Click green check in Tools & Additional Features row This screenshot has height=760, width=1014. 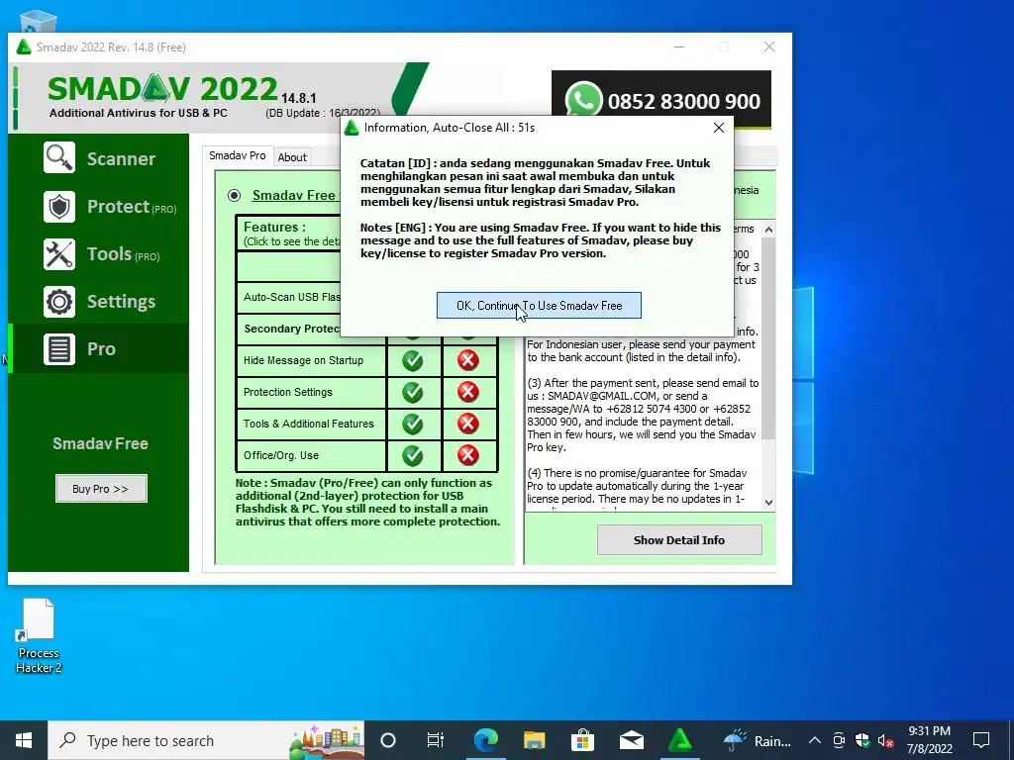click(413, 424)
